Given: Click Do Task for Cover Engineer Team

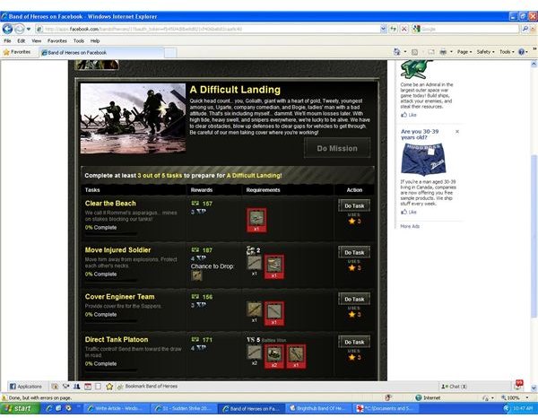Looking at the screenshot, I should pos(354,300).
